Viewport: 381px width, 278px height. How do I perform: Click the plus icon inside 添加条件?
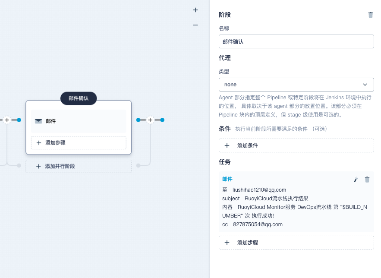pos(227,145)
